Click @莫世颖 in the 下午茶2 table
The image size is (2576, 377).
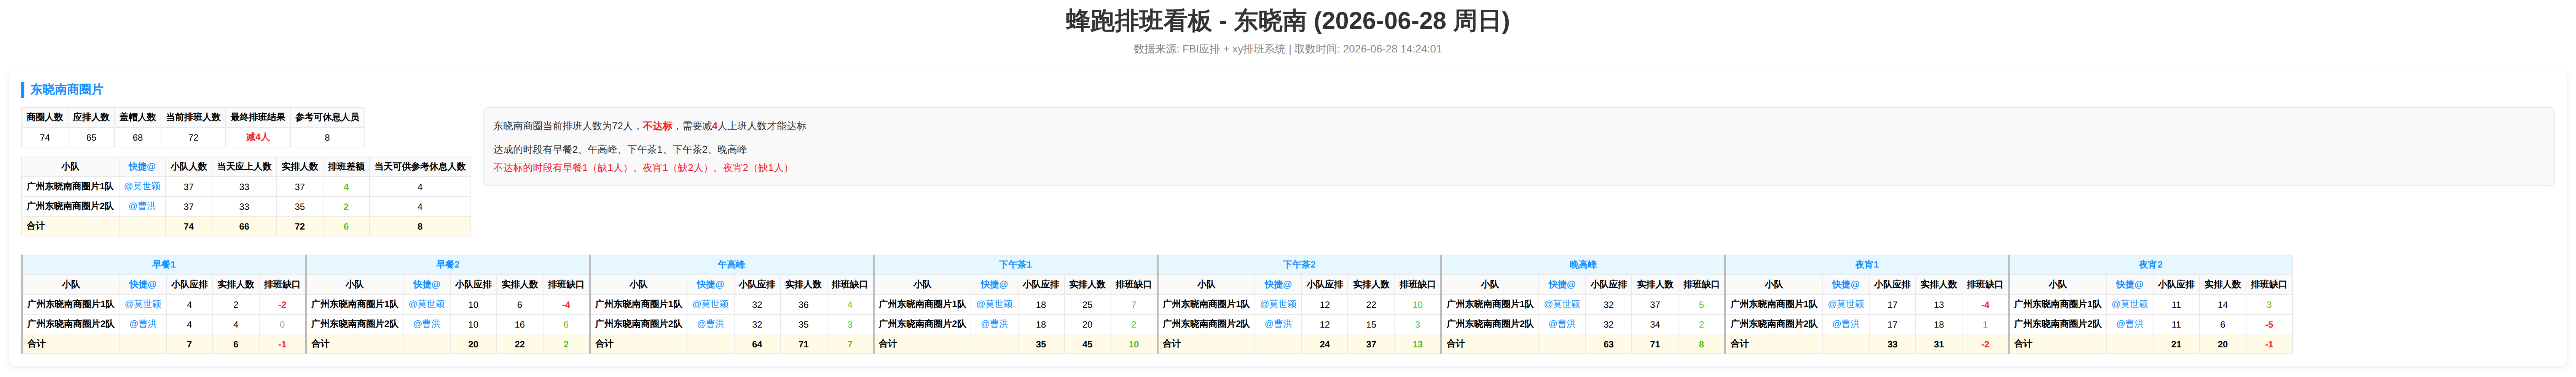coord(1279,304)
